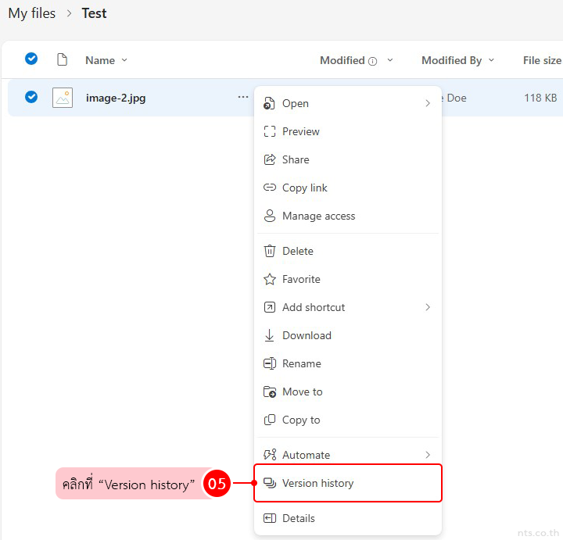Expand the Add shortcut submenu arrow
This screenshot has height=540, width=563.
[428, 307]
